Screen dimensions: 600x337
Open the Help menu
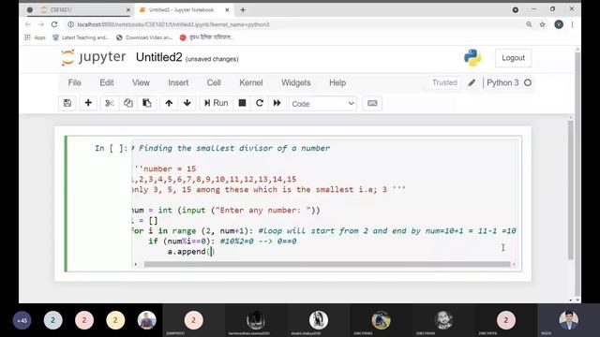click(x=337, y=82)
